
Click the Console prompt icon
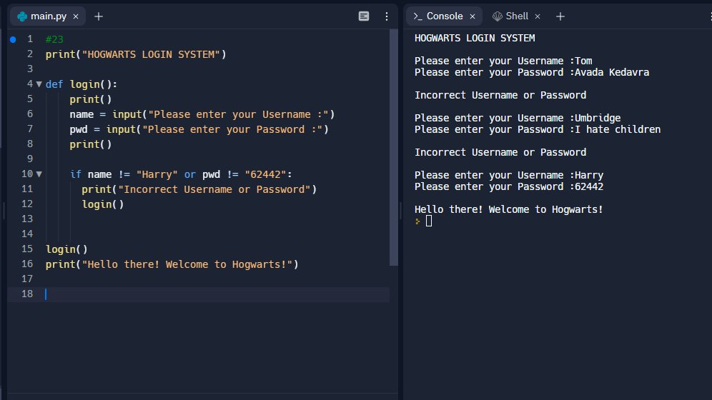pos(417,16)
